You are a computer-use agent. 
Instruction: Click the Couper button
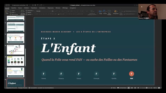(x=12, y=11)
